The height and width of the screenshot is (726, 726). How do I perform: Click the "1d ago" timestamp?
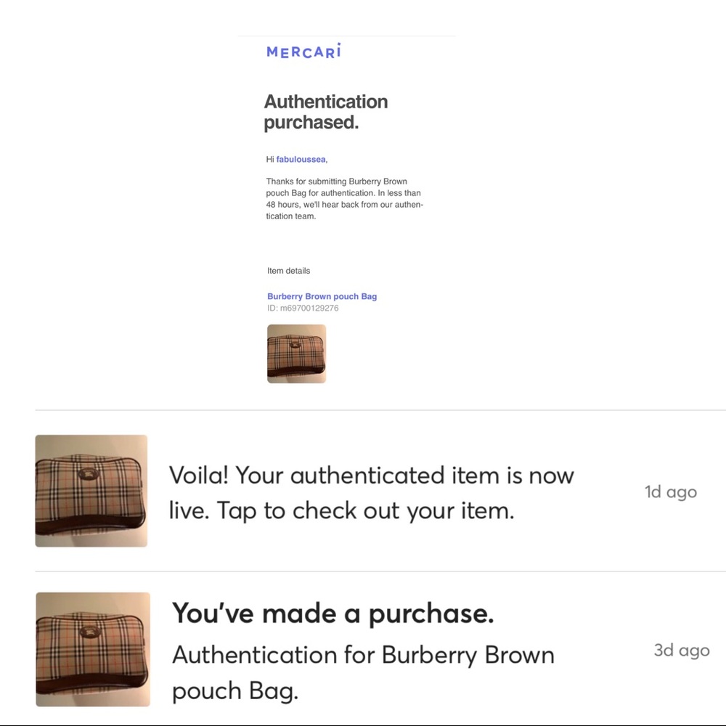coord(670,492)
